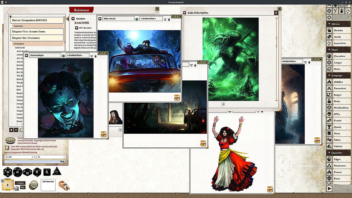Collapse the Library sidebar section
Viewport: 352px width, 198px height.
329,24
